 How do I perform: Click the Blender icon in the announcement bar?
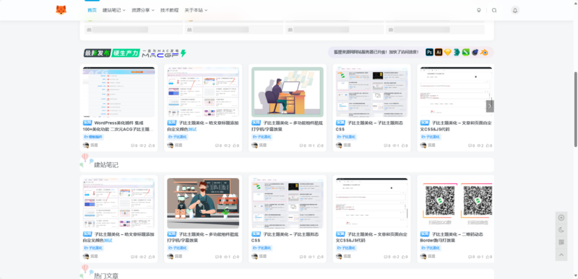[484, 52]
